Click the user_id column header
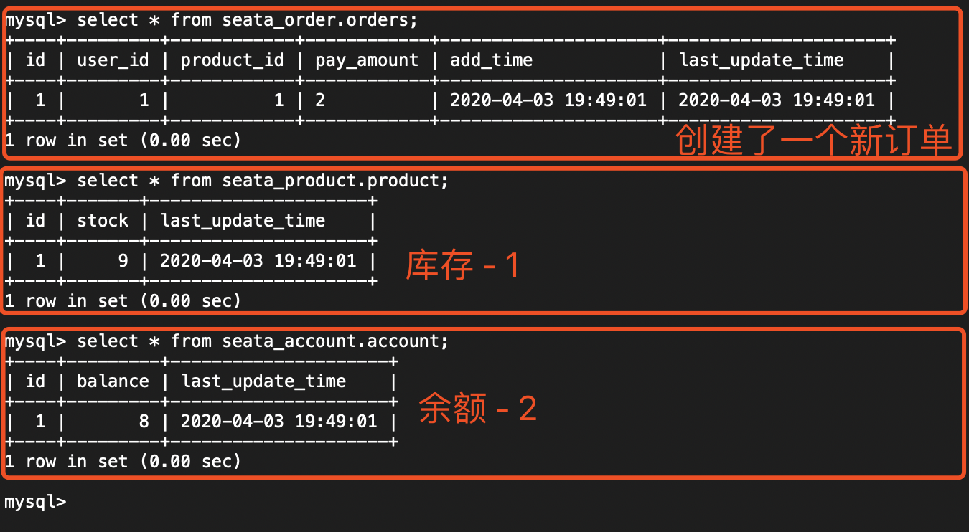This screenshot has width=969, height=532. (x=113, y=60)
